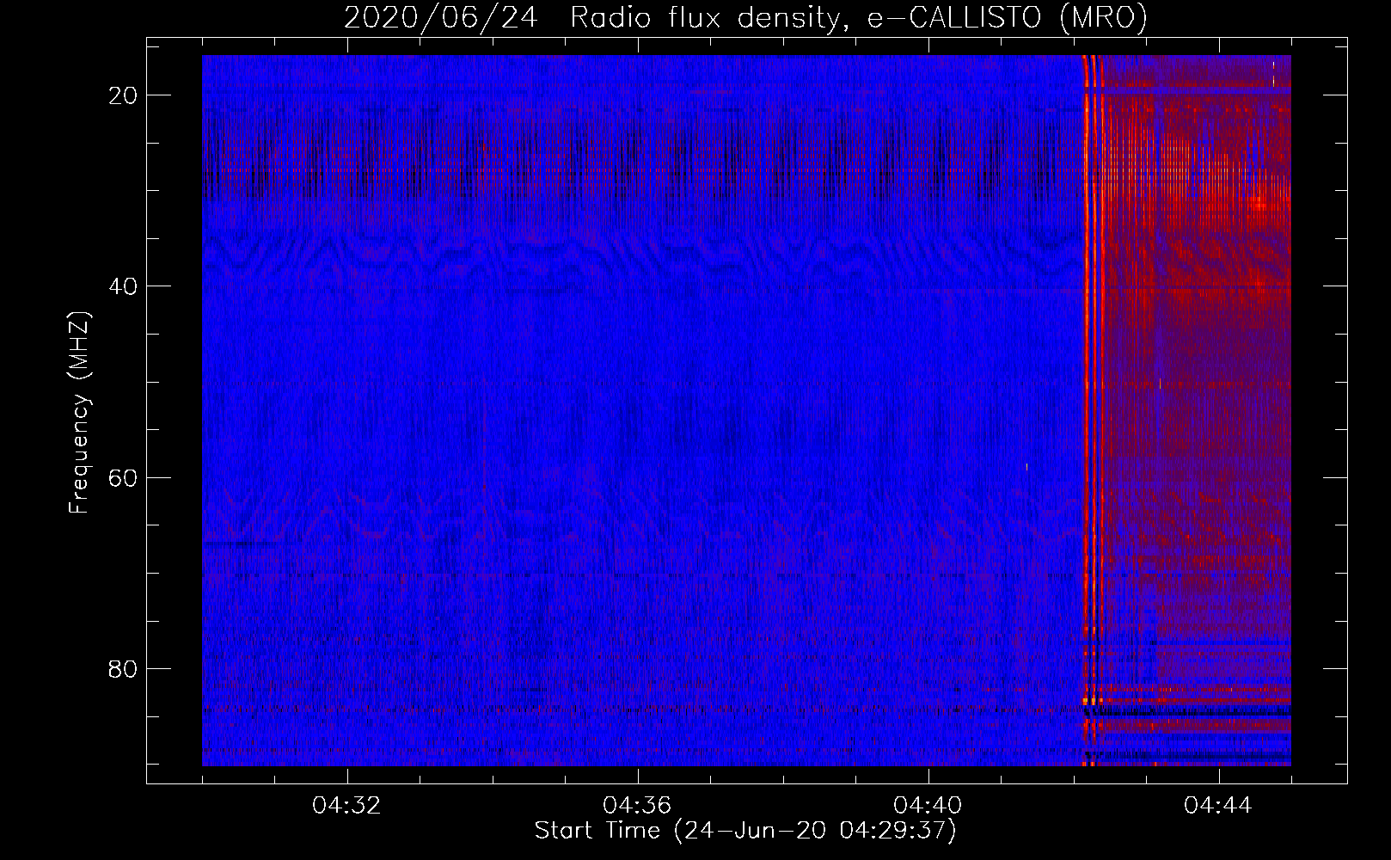Click the time tick label '04:40'

point(928,806)
